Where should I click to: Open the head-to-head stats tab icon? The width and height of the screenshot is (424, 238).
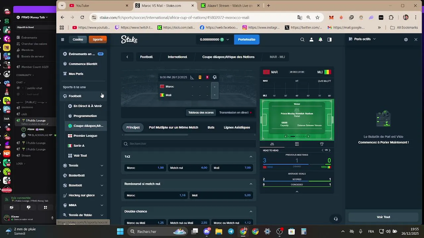click(x=272, y=144)
